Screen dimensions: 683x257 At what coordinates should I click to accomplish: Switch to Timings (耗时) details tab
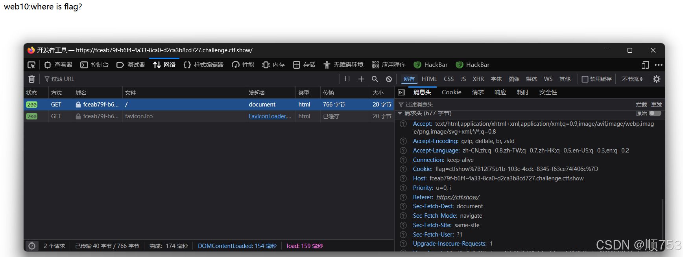(x=523, y=92)
